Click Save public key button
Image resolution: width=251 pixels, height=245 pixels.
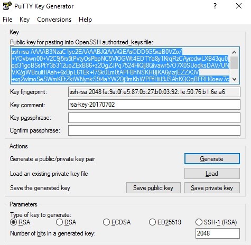click(153, 188)
